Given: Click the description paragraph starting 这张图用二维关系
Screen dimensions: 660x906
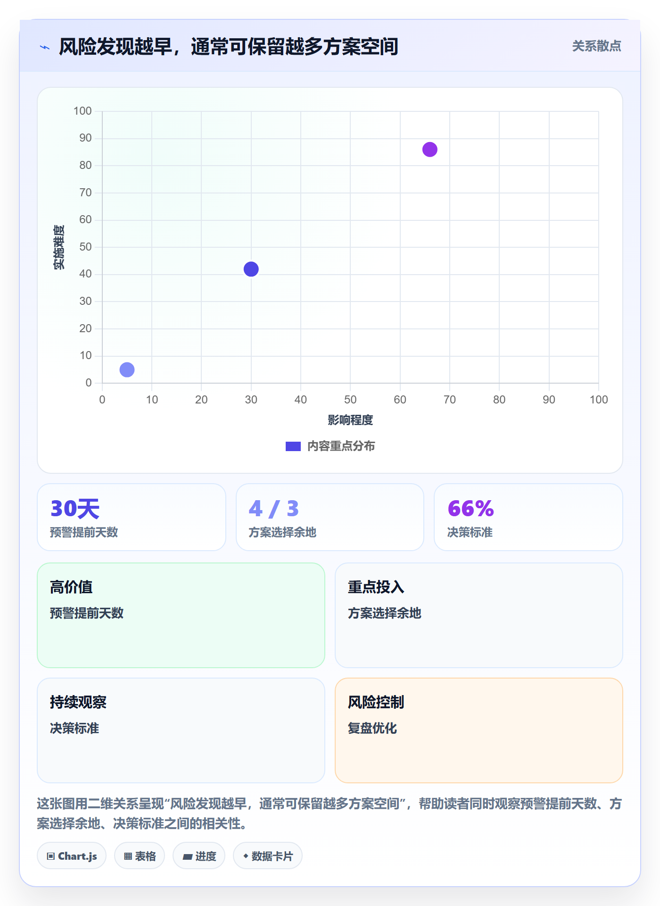Looking at the screenshot, I should pyautogui.click(x=330, y=814).
